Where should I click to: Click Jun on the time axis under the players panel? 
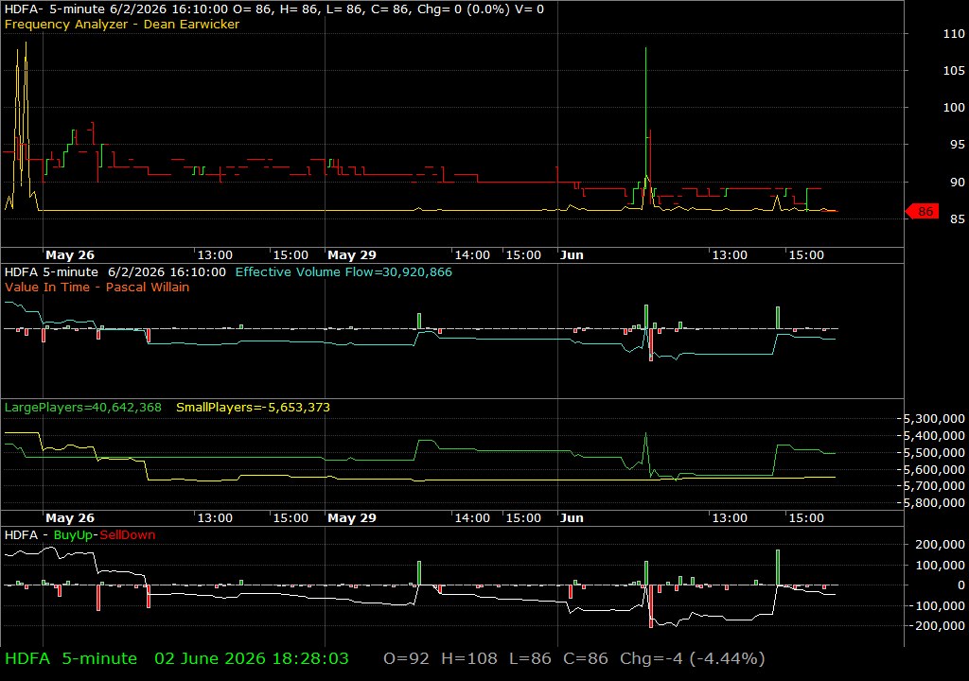[572, 518]
